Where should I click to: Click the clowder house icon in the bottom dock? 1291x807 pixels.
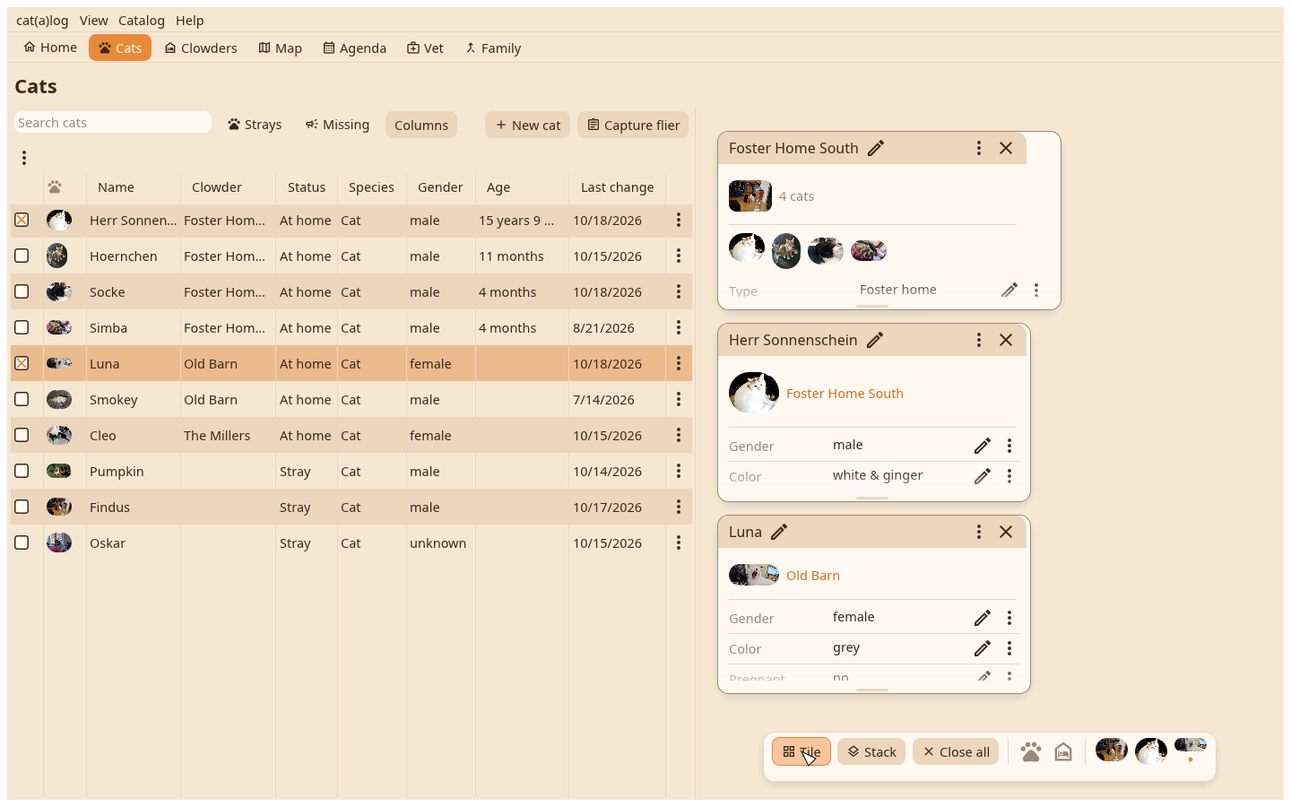point(1063,751)
